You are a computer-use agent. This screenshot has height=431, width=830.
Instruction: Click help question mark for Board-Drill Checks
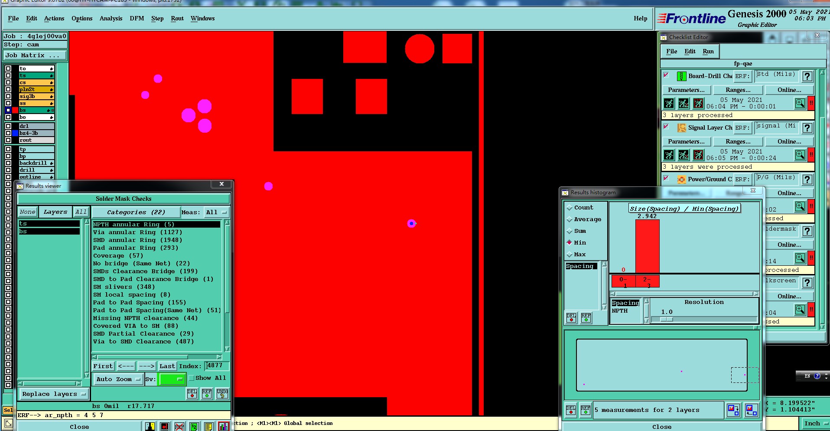[807, 76]
